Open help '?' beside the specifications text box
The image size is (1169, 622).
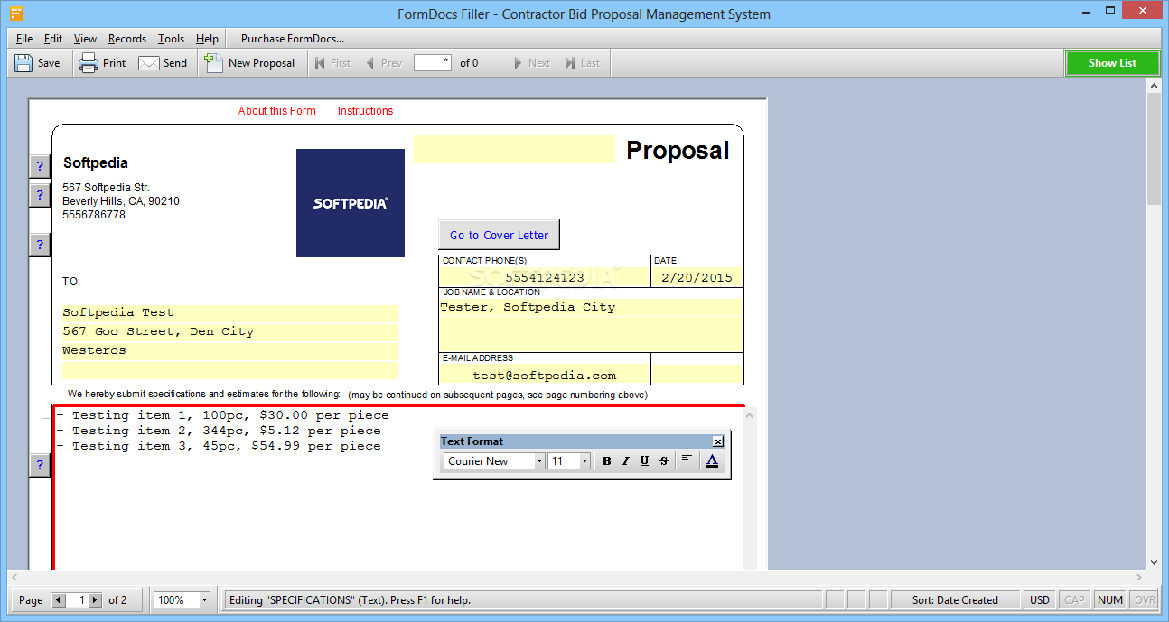click(x=40, y=465)
